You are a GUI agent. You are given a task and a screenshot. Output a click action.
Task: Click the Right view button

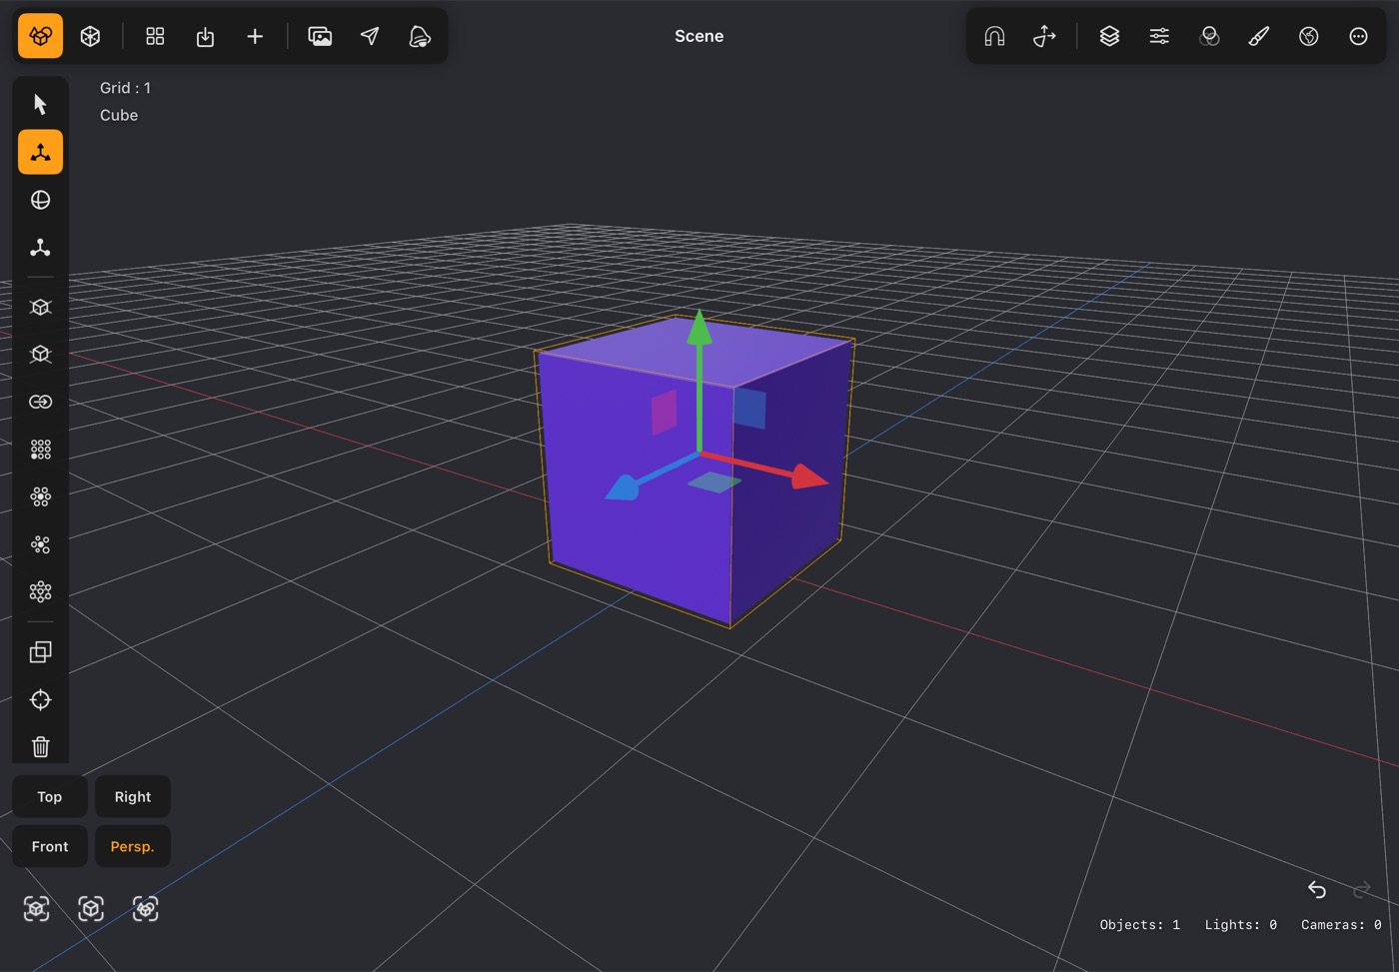pyautogui.click(x=132, y=796)
